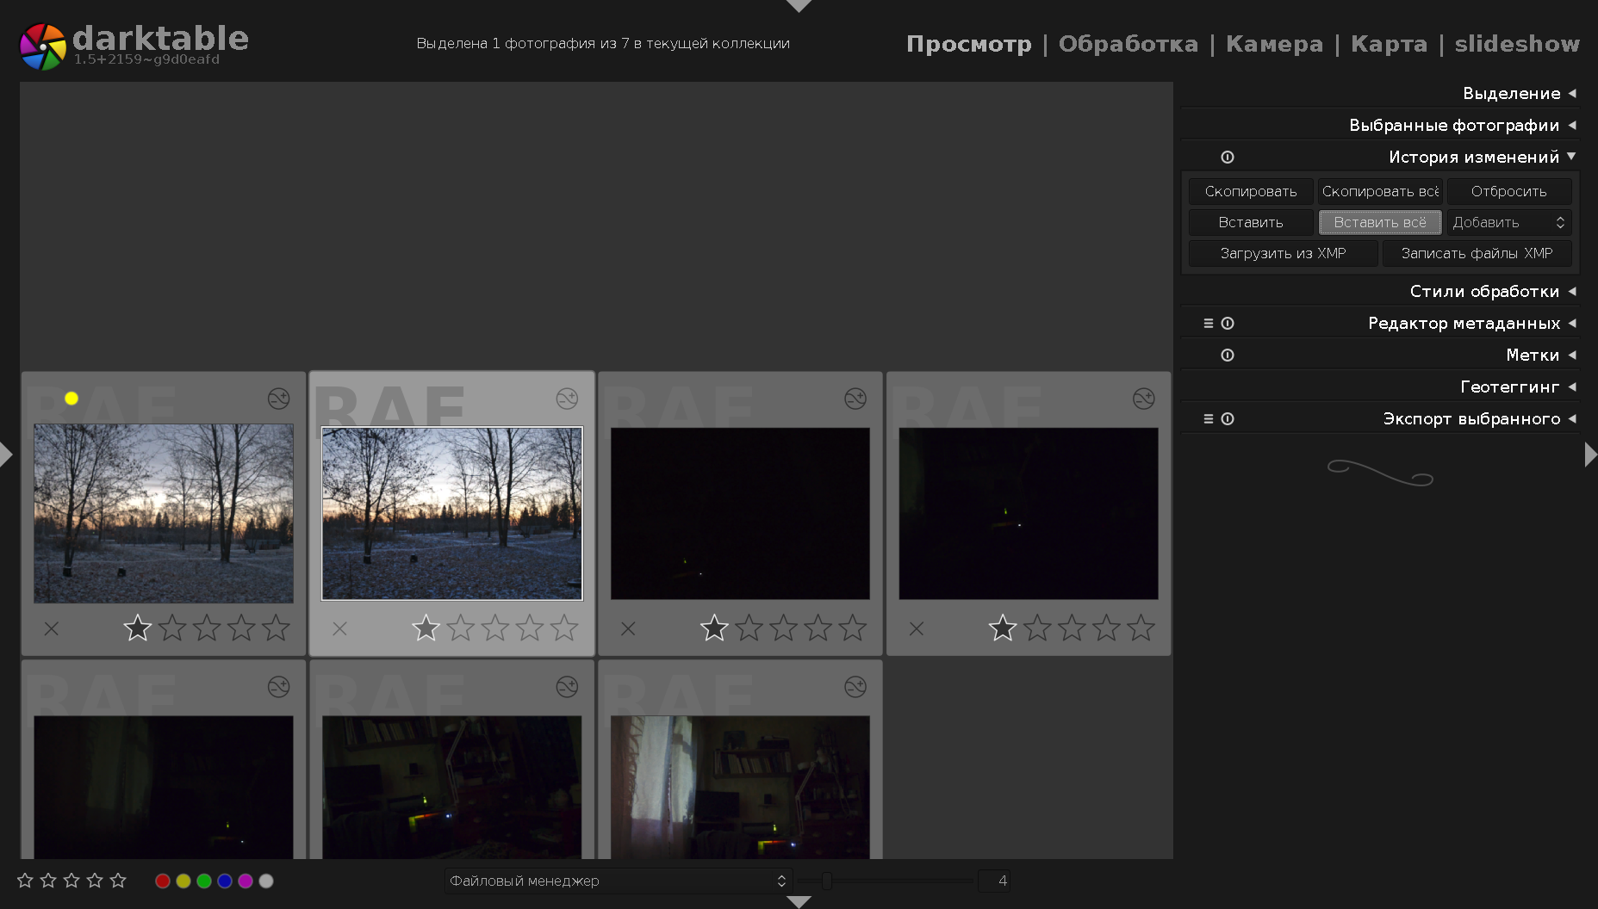This screenshot has height=909, width=1598.
Task: Select first photo with yellow label
Action: pos(164,513)
